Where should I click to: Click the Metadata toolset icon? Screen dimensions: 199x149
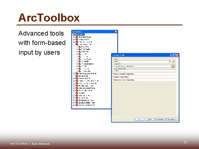click(x=80, y=52)
